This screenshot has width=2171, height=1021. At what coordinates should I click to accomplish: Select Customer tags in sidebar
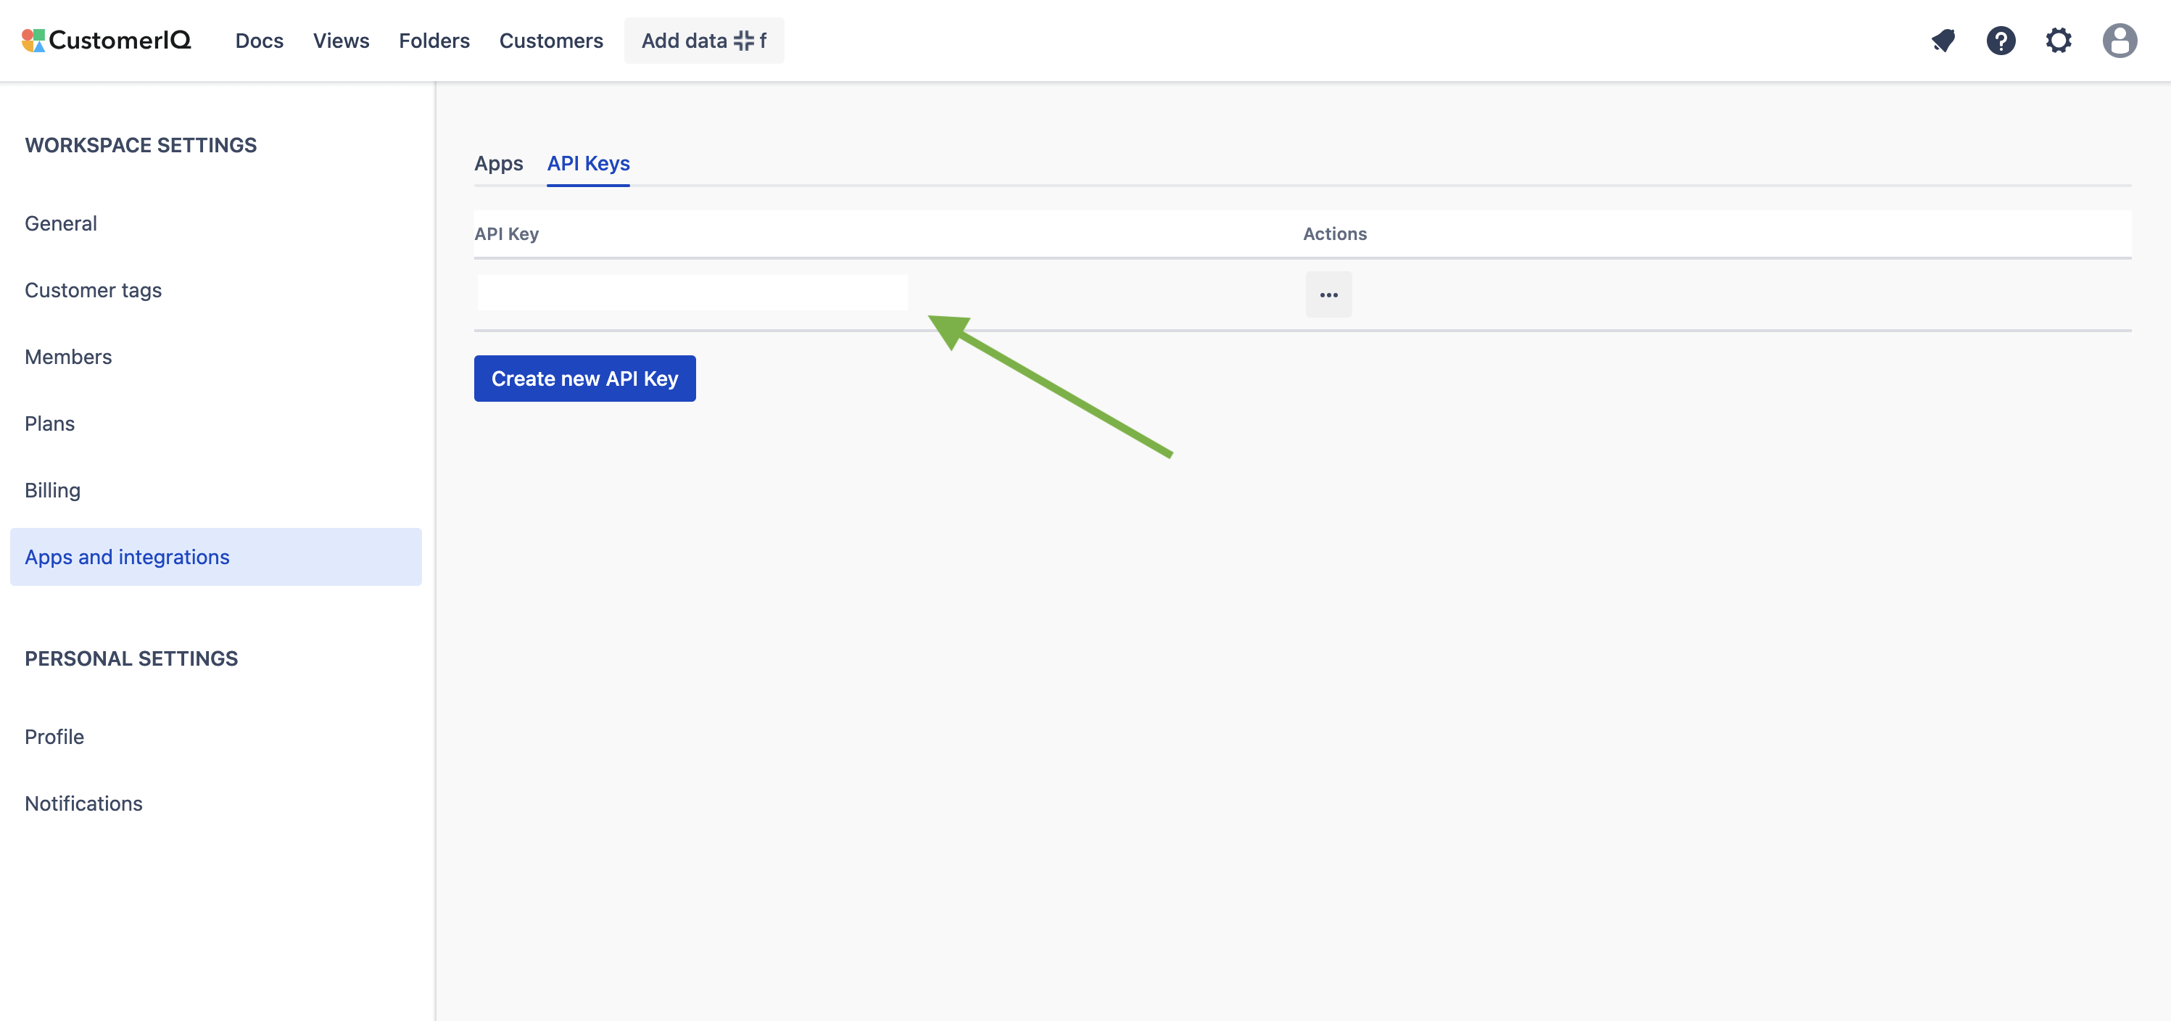tap(93, 290)
